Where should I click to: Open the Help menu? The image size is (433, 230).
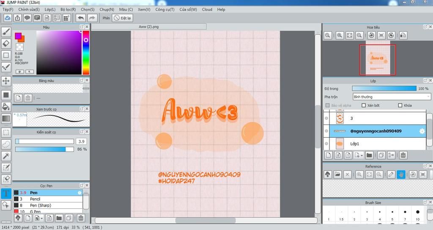[x=221, y=9]
